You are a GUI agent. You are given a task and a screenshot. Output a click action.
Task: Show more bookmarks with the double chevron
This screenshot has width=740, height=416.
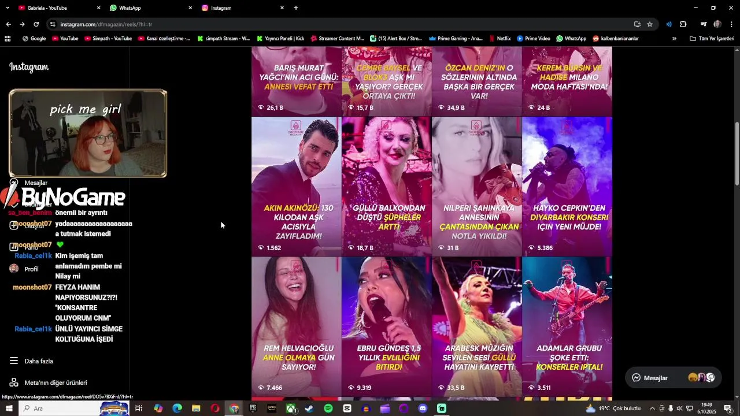[674, 39]
